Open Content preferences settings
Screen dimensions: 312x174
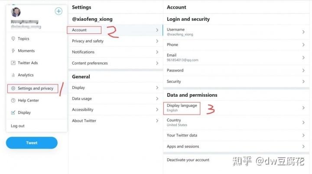[x=90, y=63]
